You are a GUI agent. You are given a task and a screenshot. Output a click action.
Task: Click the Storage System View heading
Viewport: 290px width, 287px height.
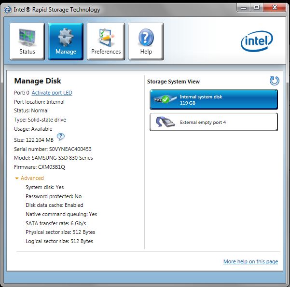click(x=173, y=82)
